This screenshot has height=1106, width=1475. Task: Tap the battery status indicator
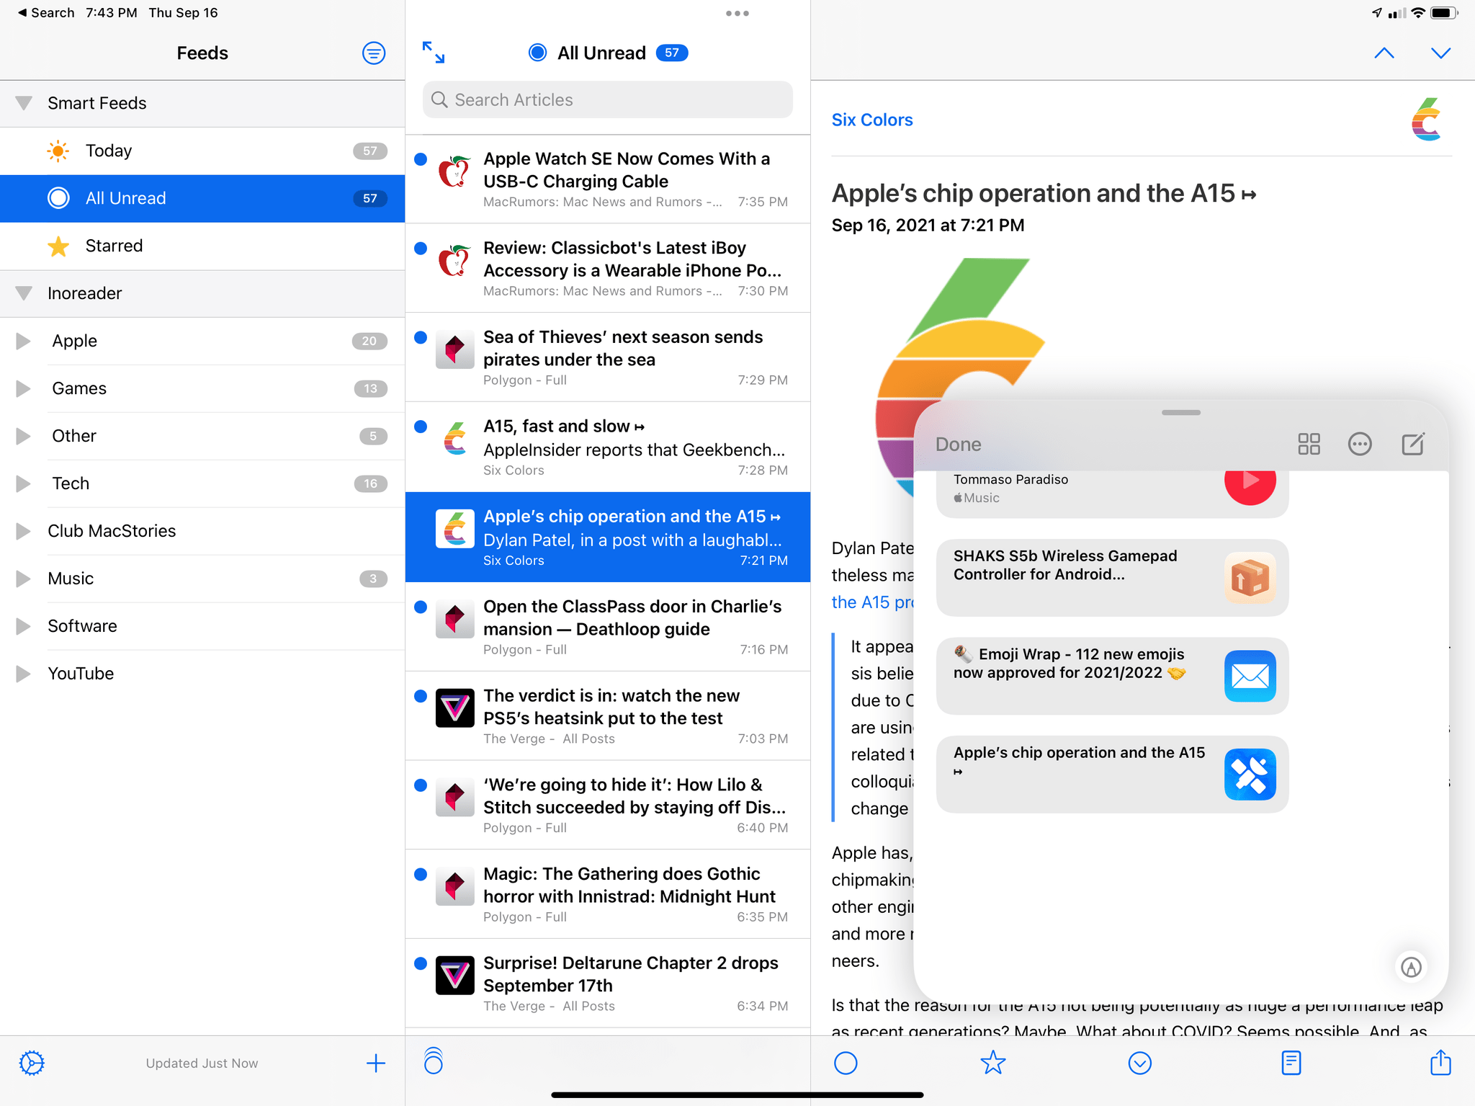click(x=1444, y=12)
